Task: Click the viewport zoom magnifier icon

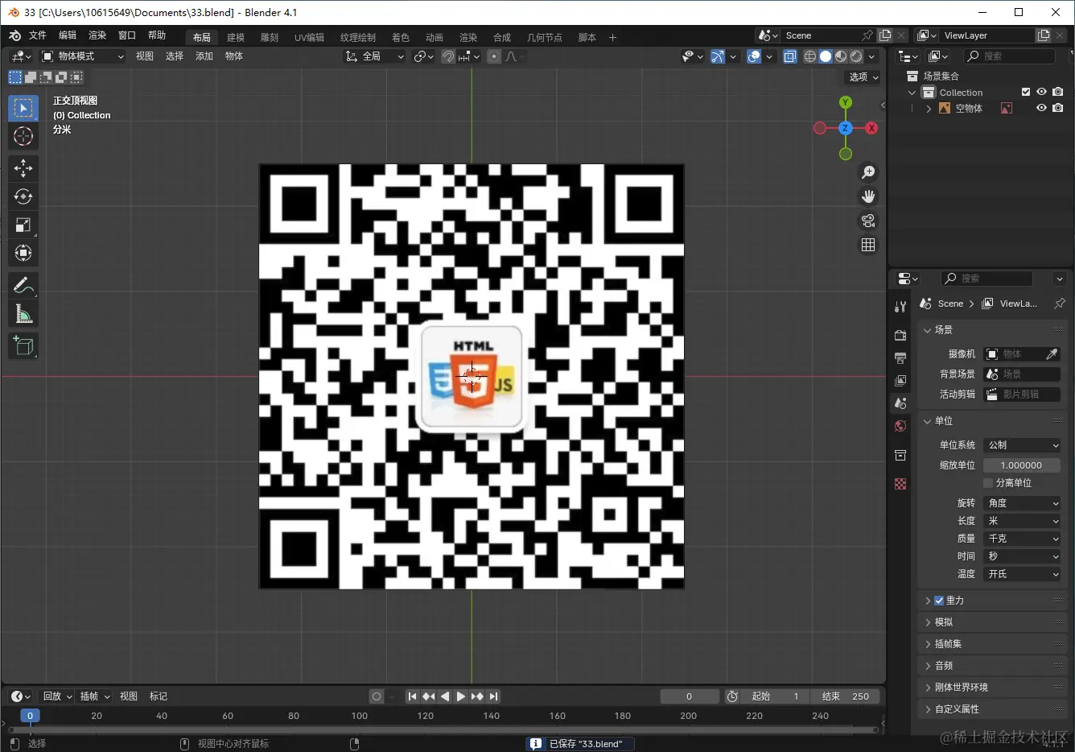Action: click(x=868, y=172)
